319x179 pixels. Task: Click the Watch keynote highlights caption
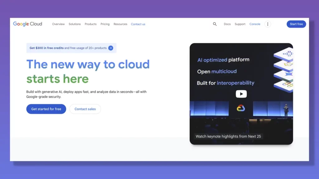pyautogui.click(x=228, y=136)
